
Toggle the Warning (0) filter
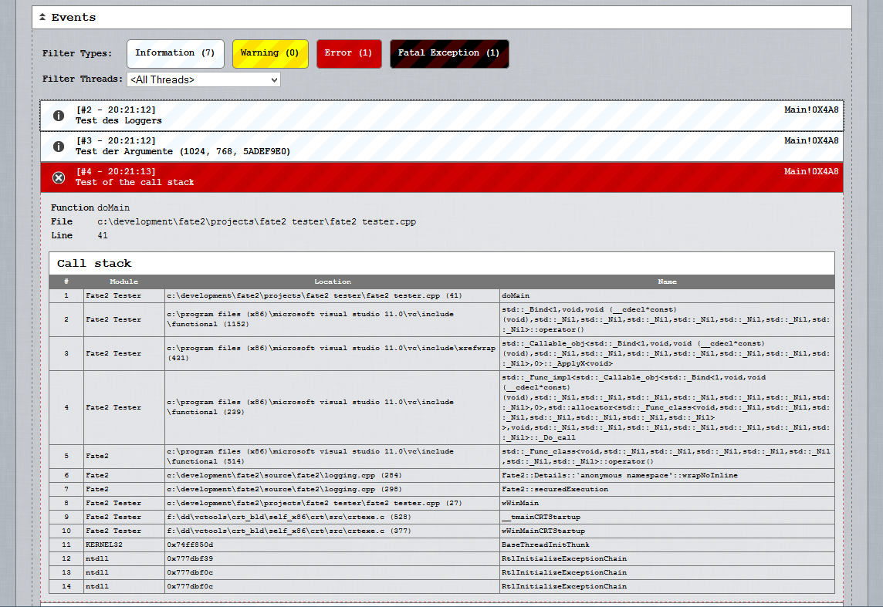tap(270, 53)
